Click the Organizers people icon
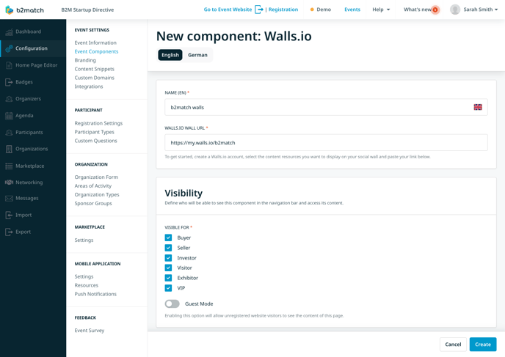 coord(9,99)
